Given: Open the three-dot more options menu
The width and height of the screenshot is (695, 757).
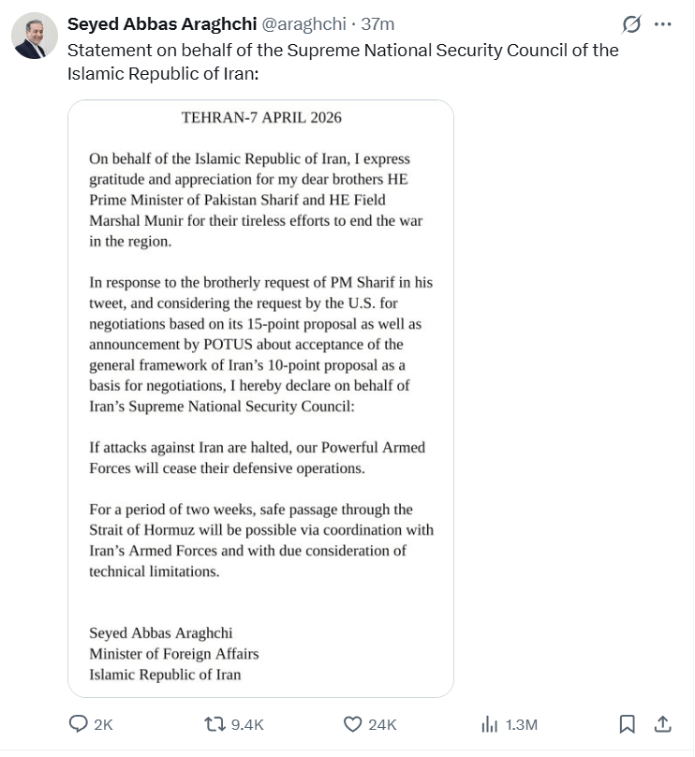Looking at the screenshot, I should [662, 24].
